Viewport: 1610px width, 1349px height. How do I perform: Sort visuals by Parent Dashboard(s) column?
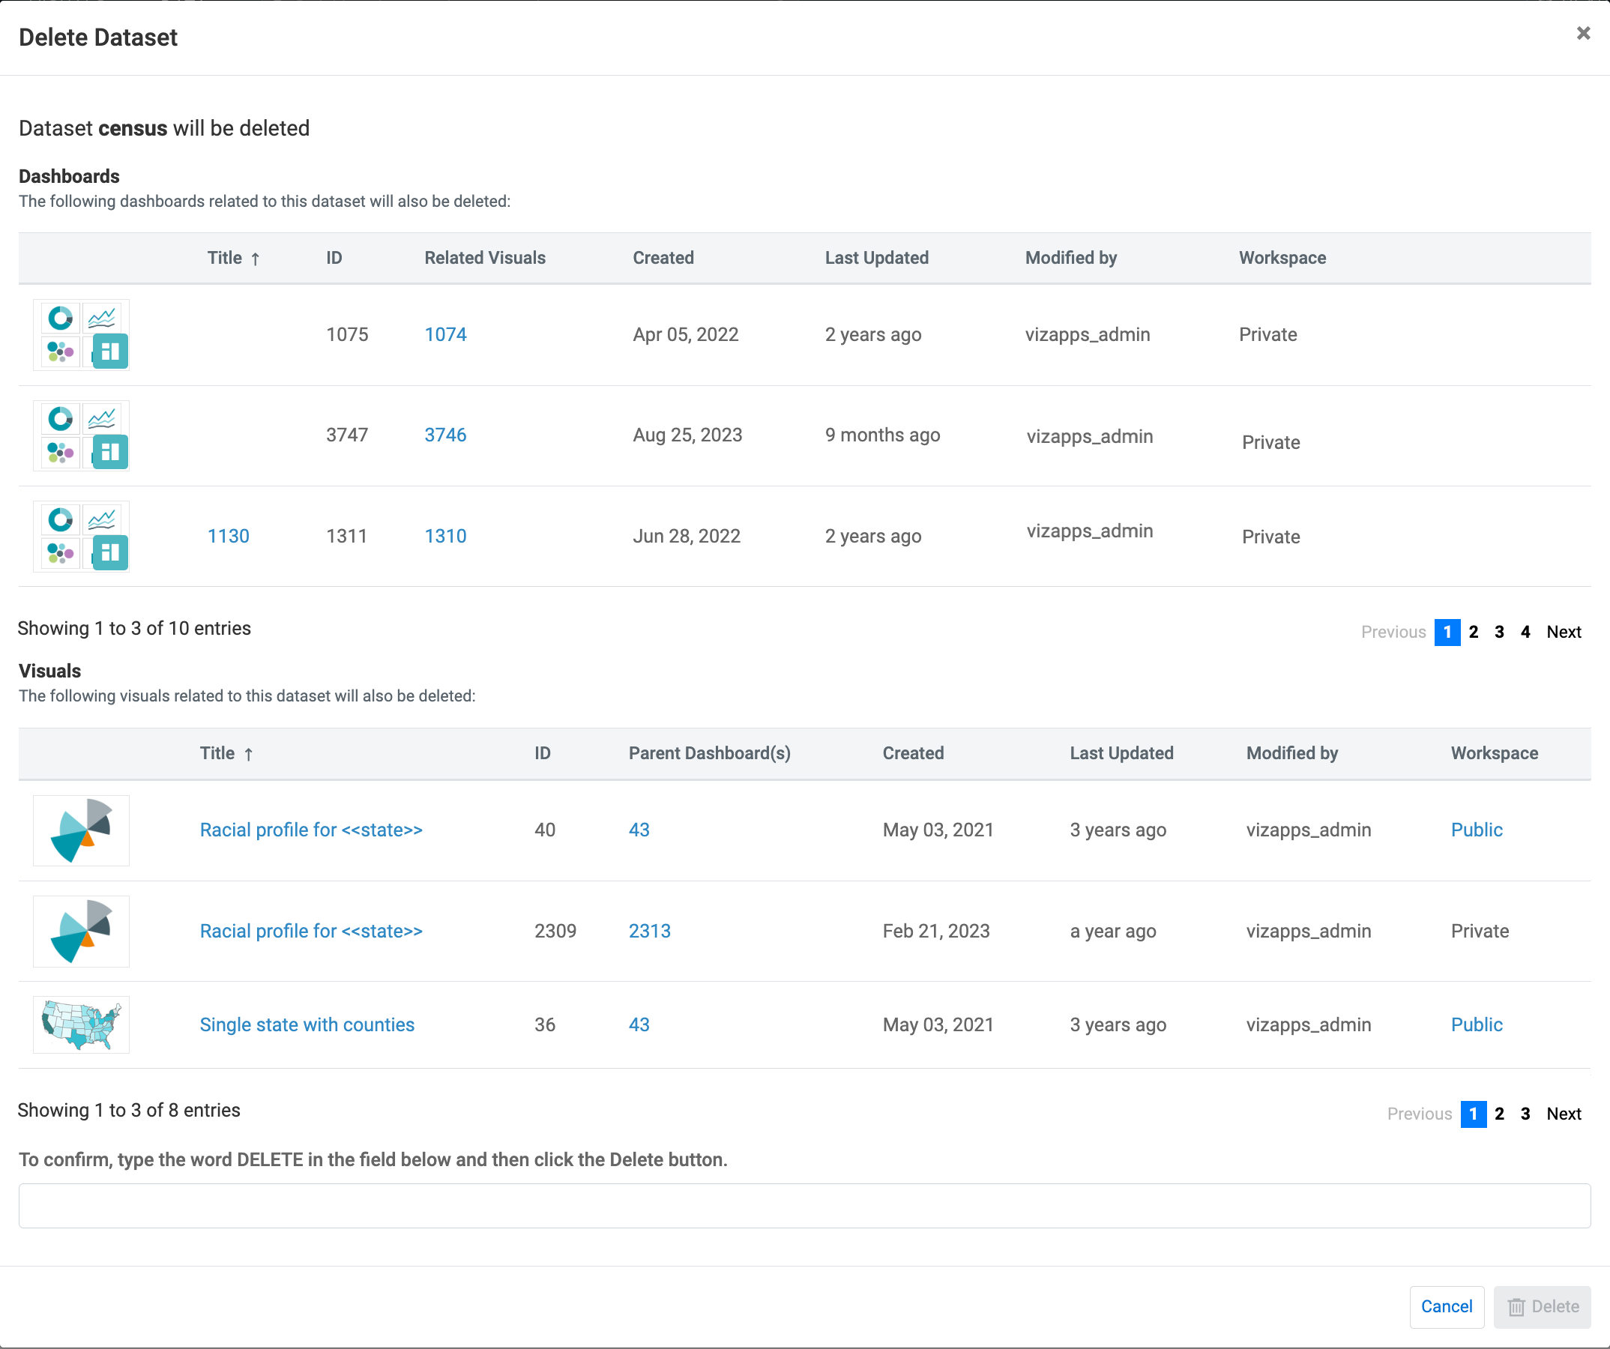coord(709,753)
